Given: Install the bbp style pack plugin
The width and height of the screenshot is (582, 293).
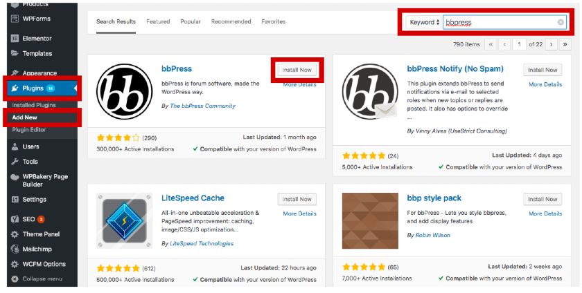Looking at the screenshot, I should pos(543,199).
